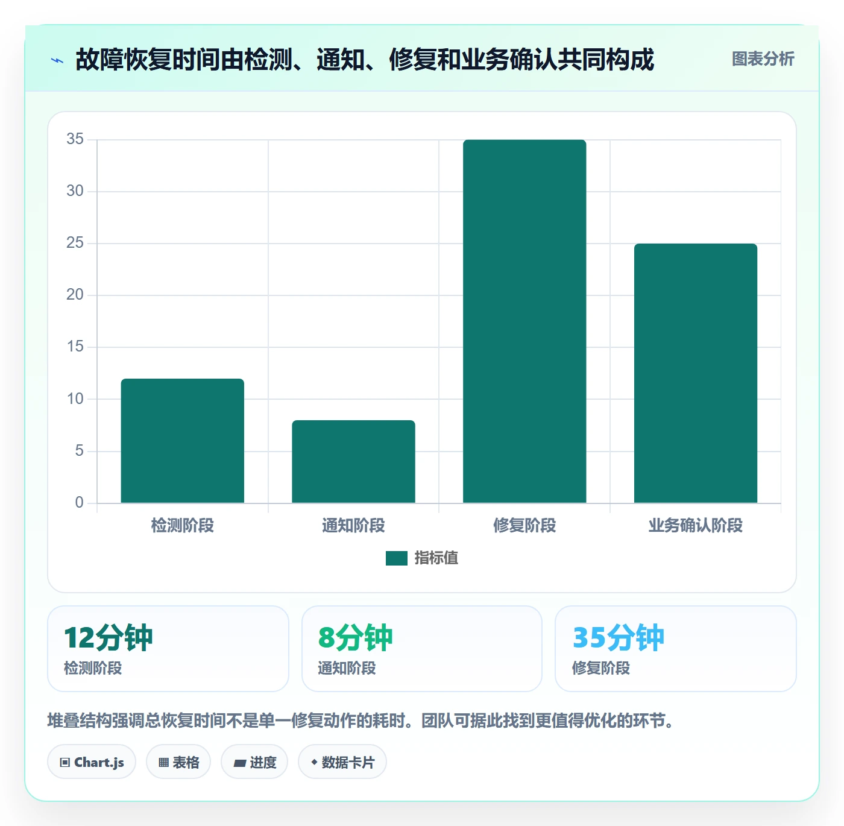Click the description sentence starting 堆叠结构强调
This screenshot has height=826, width=844.
click(x=361, y=720)
